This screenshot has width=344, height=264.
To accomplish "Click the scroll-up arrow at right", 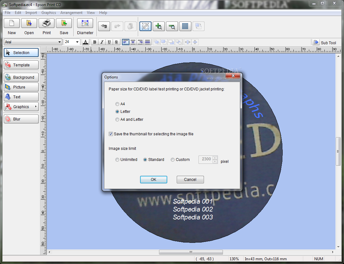I will 338,56.
